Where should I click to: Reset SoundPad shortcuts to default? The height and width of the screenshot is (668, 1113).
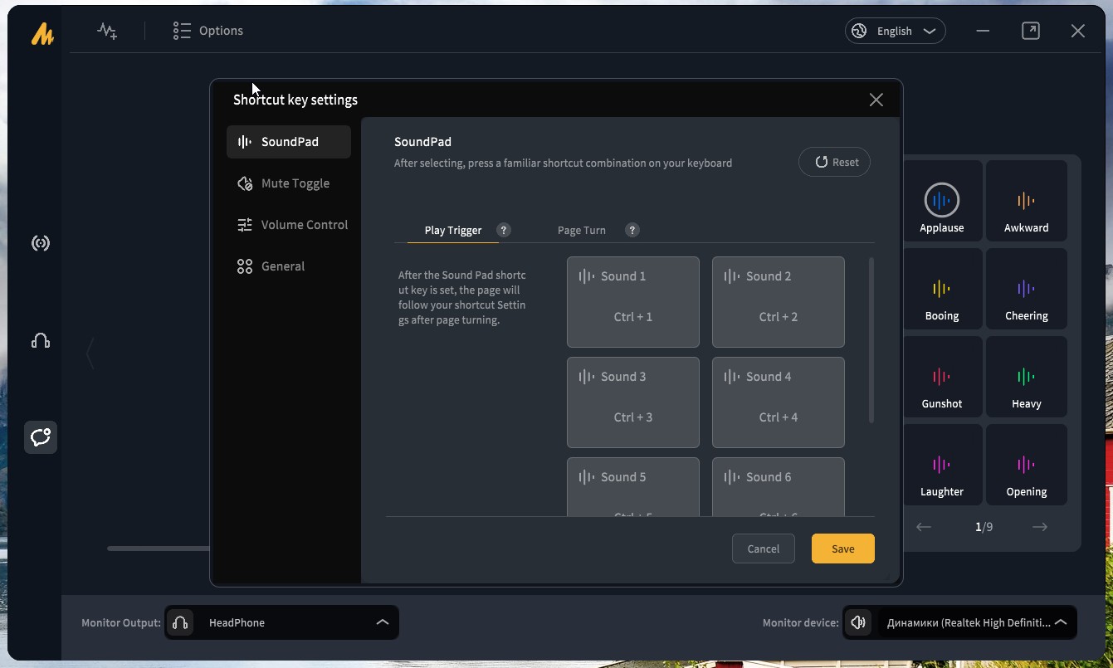[834, 162]
